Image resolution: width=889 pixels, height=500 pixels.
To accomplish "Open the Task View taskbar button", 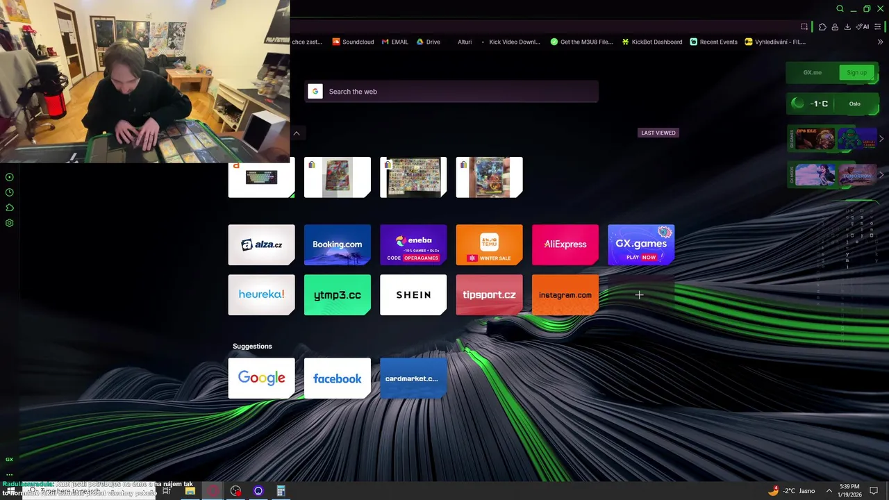I will [167, 491].
